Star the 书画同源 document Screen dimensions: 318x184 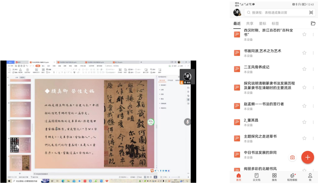pyautogui.click(x=304, y=53)
